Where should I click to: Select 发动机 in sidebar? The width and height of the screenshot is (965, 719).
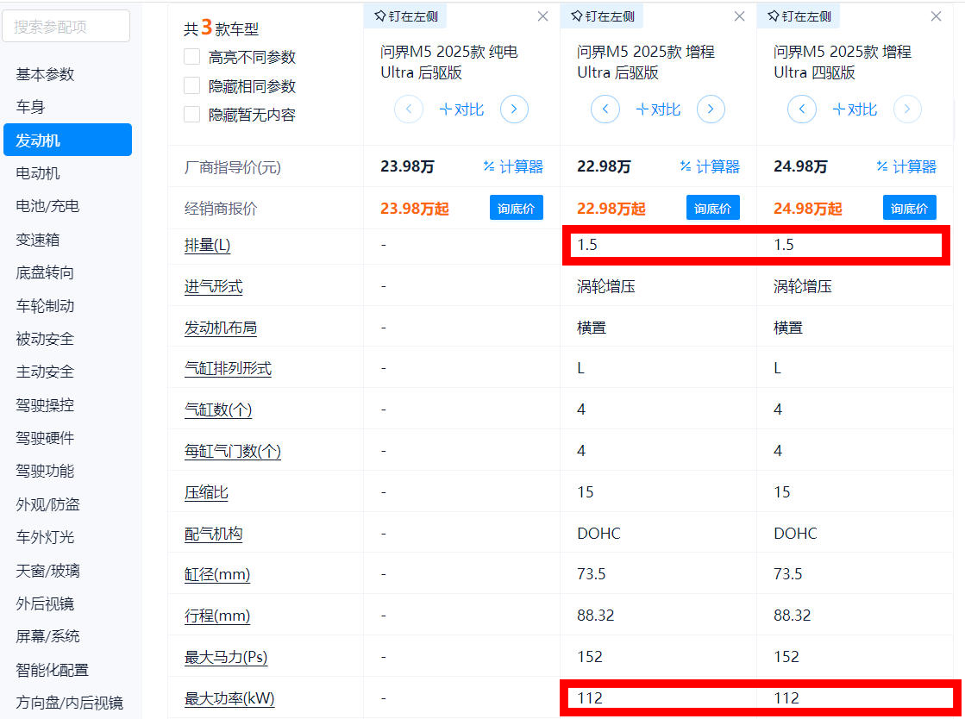tap(68, 140)
